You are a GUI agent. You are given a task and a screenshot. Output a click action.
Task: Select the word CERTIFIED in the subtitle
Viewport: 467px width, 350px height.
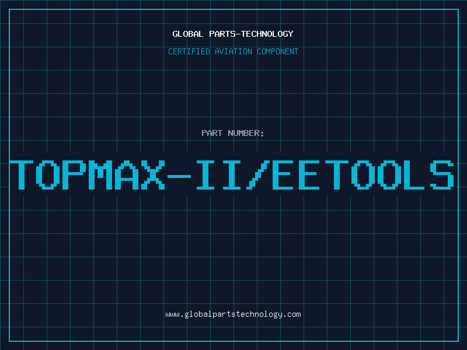coord(189,51)
